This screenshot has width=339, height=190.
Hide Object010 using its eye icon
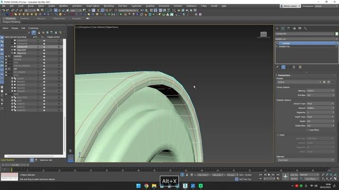coord(12,53)
